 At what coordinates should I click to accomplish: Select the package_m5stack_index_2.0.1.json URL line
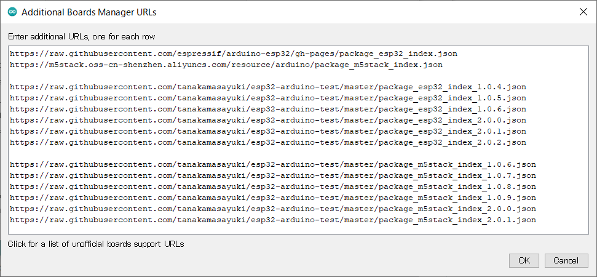tap(273, 220)
